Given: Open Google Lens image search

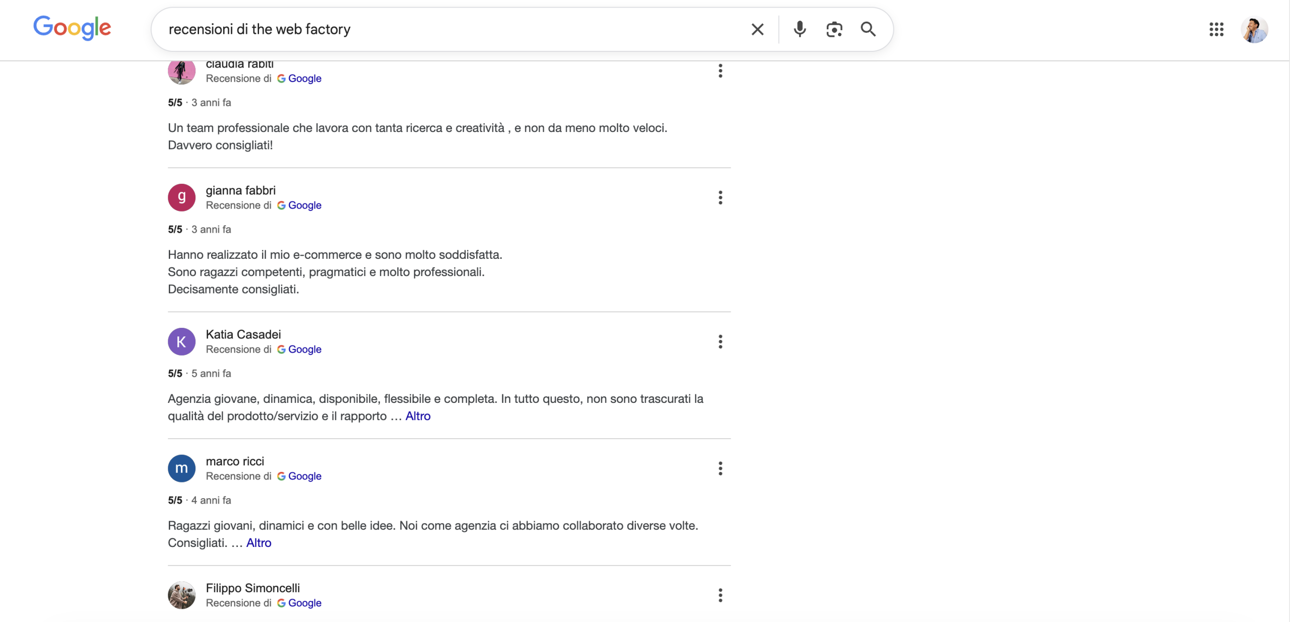Looking at the screenshot, I should 834,29.
